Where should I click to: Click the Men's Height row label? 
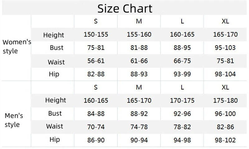[55, 100]
